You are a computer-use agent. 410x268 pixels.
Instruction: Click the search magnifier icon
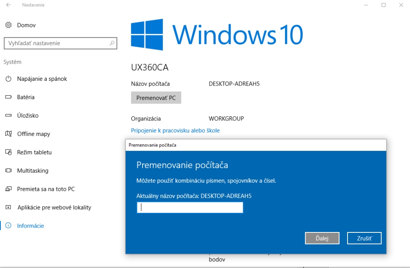(112, 43)
